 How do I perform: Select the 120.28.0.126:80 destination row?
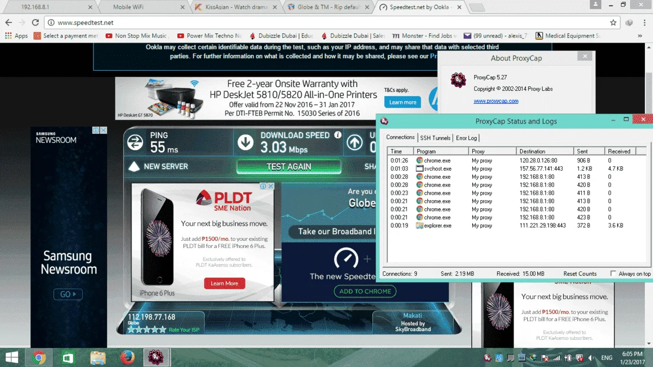click(x=517, y=160)
